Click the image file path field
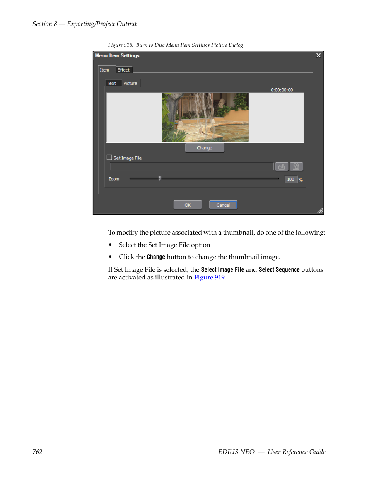This screenshot has width=369, height=478. tap(192, 166)
